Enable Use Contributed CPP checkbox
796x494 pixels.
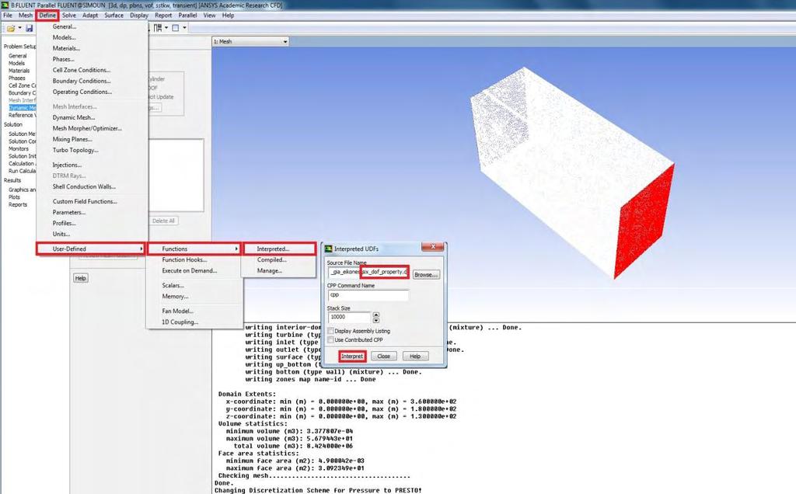pos(331,339)
